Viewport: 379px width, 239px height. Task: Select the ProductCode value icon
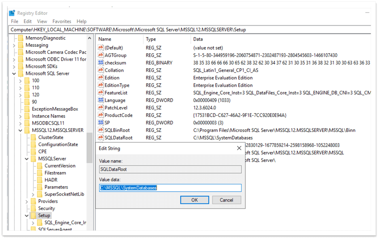(x=101, y=115)
